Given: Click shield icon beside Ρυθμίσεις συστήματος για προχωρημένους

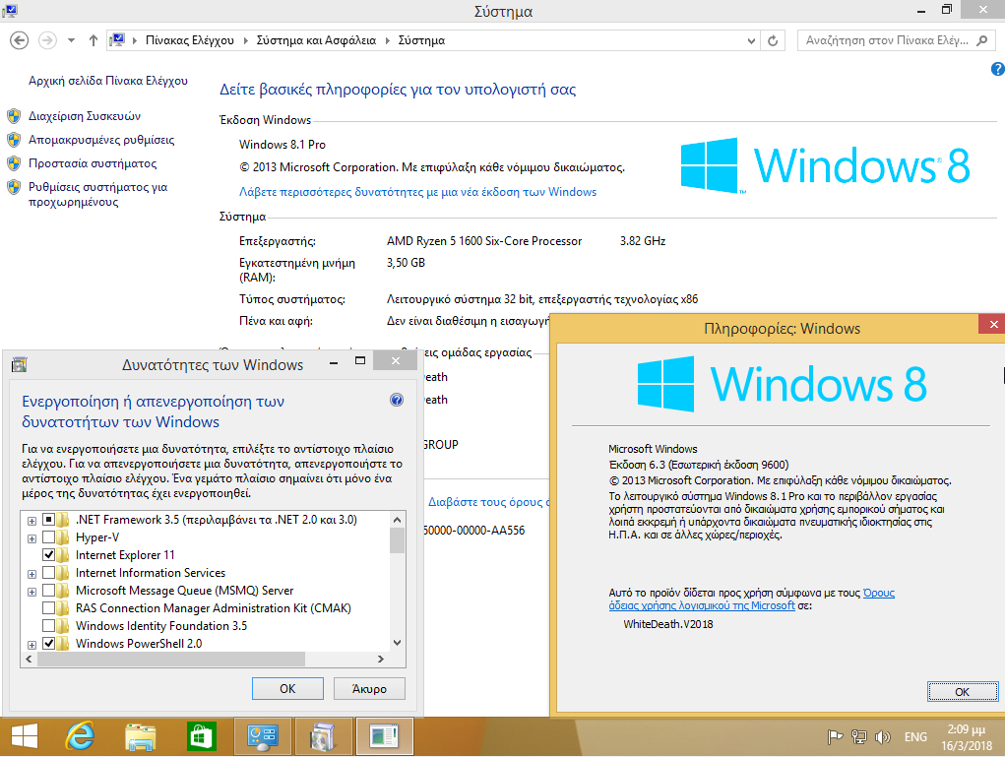Looking at the screenshot, I should [14, 187].
